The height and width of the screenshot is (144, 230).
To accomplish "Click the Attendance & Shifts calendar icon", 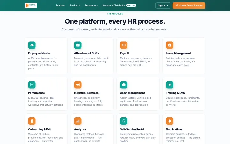I will click(78, 45).
